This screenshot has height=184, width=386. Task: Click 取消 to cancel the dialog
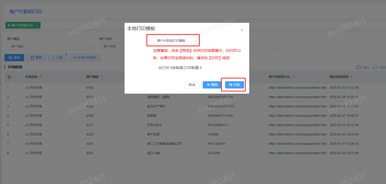(x=192, y=85)
